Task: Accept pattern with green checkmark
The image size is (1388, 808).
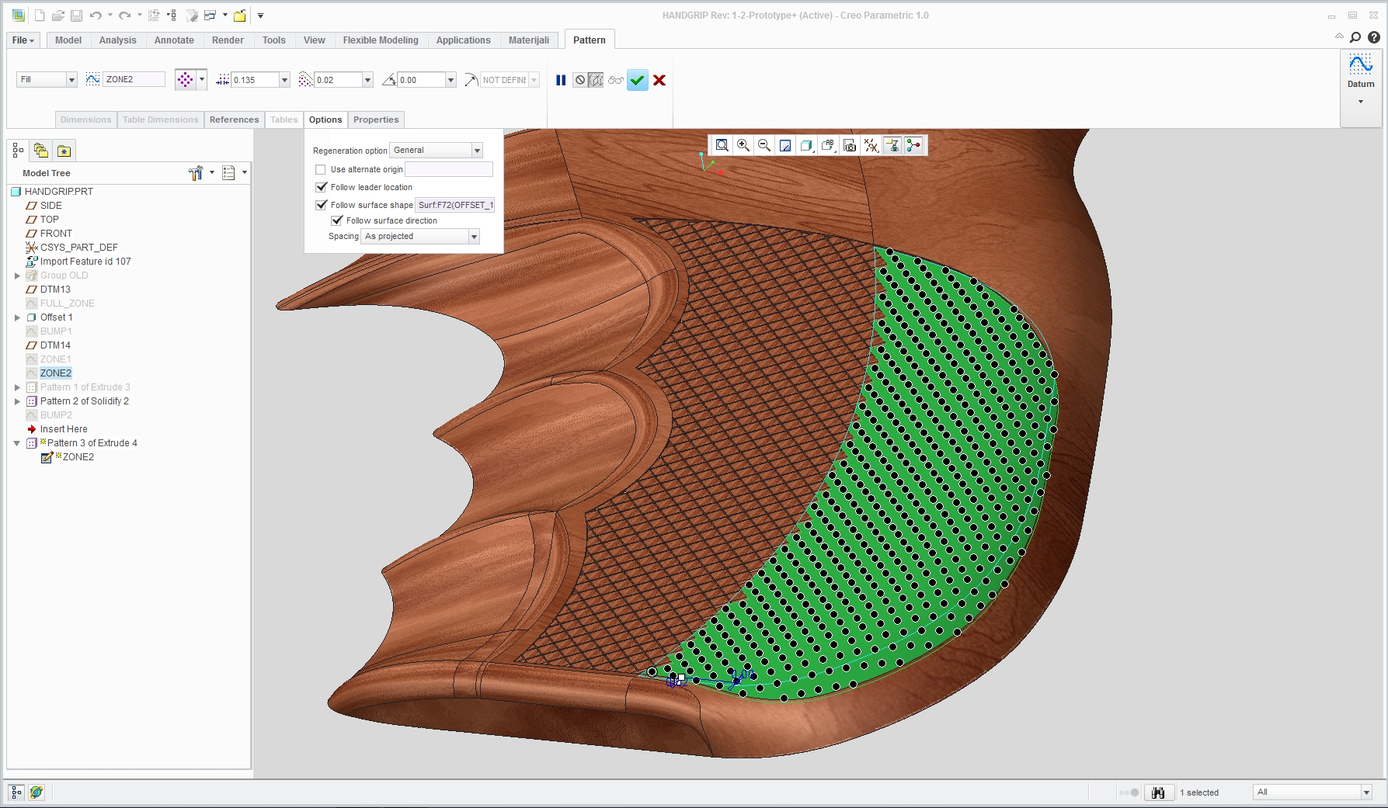Action: [x=638, y=80]
